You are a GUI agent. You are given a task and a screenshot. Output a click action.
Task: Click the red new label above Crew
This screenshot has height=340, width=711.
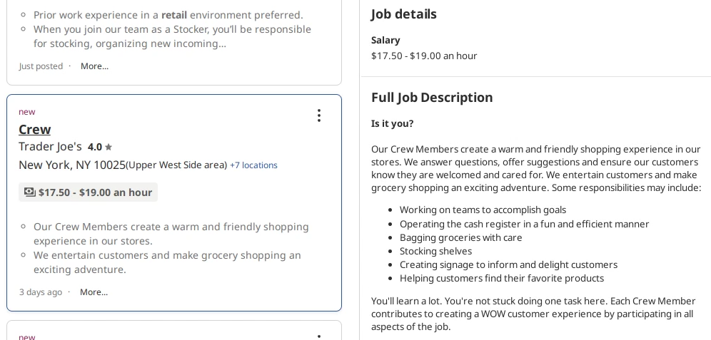26,112
